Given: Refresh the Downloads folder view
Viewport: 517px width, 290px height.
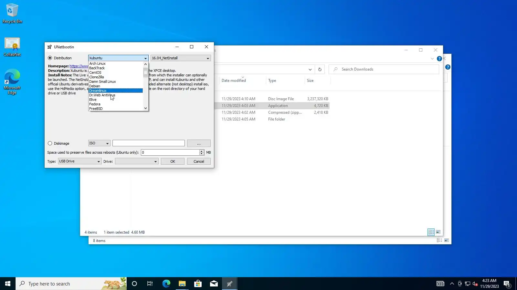Looking at the screenshot, I should point(320,69).
